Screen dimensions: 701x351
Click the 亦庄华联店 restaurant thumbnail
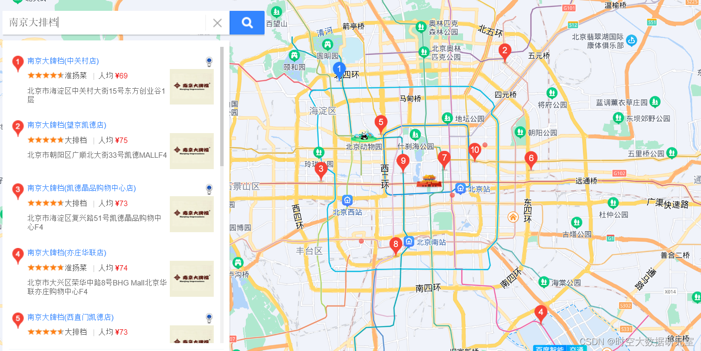coord(192,279)
